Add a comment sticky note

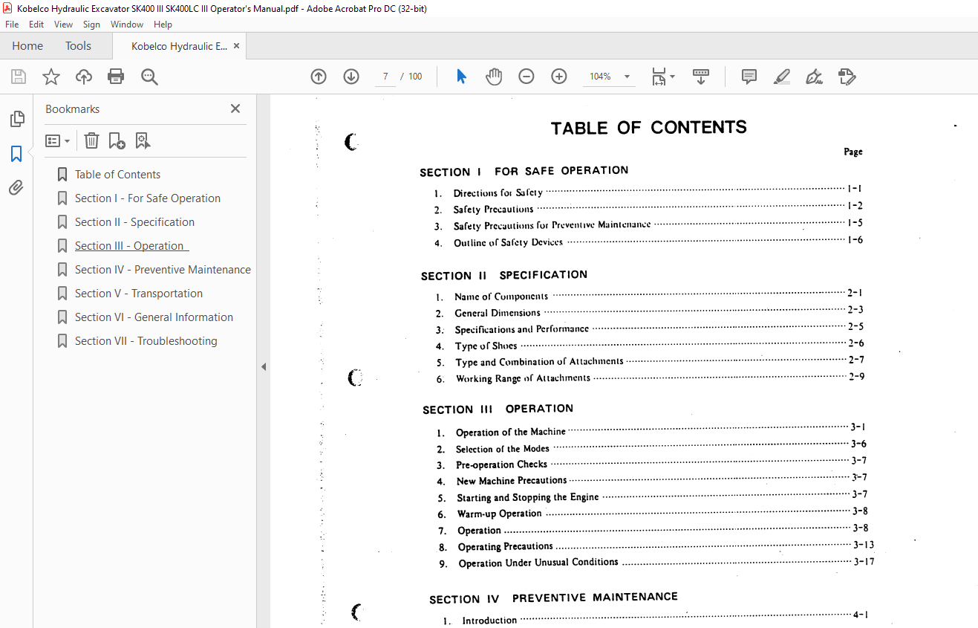pyautogui.click(x=749, y=77)
